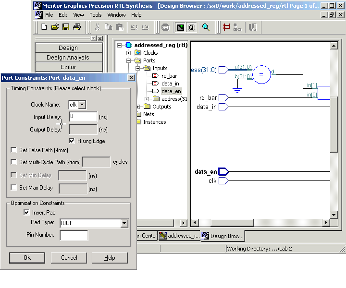Switch to the Design Brow... tab
Image resolution: width=346 pixels, height=288 pixels.
click(x=222, y=236)
